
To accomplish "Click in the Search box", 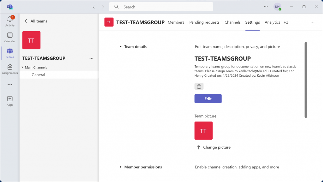I will 161,7.
